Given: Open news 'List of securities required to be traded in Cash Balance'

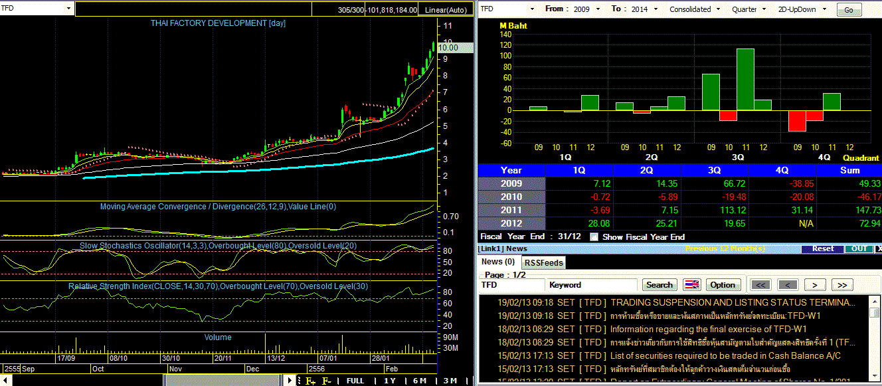Looking at the screenshot, I should pos(725,355).
